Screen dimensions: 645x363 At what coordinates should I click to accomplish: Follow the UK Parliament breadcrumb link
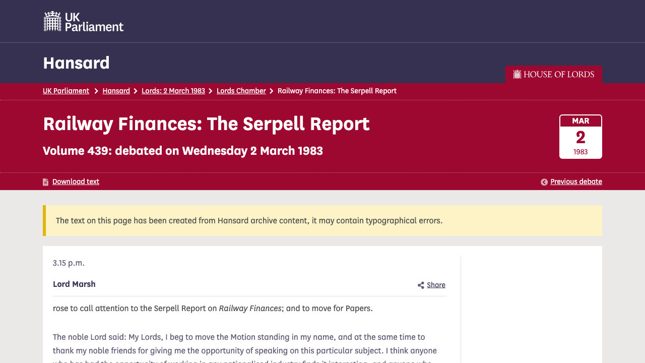click(66, 91)
